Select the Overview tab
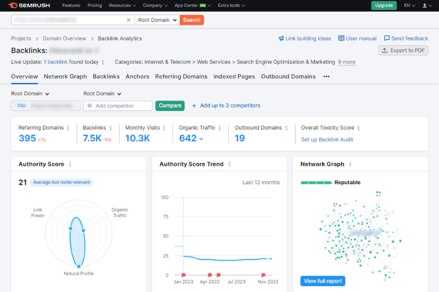Viewport: 439px width, 292px height. click(x=25, y=77)
